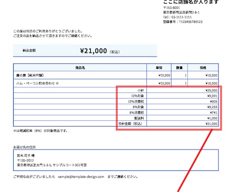Screen dimensions: 232x192
Task: Click the value '¥741'
Action: coord(213,113)
